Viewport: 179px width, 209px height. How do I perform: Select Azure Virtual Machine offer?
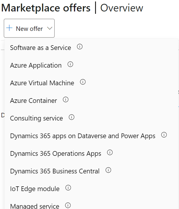(42, 83)
